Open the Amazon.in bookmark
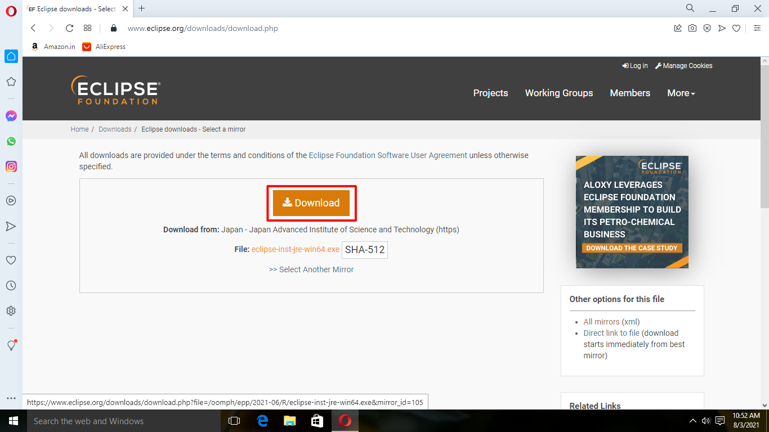 click(x=53, y=47)
